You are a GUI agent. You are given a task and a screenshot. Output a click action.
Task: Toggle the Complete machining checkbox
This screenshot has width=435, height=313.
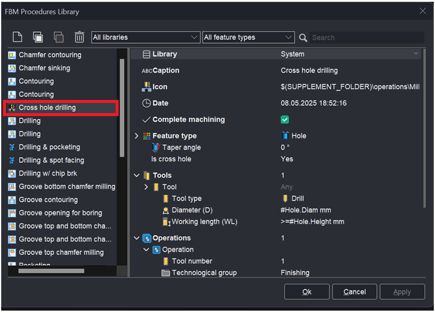pos(285,120)
